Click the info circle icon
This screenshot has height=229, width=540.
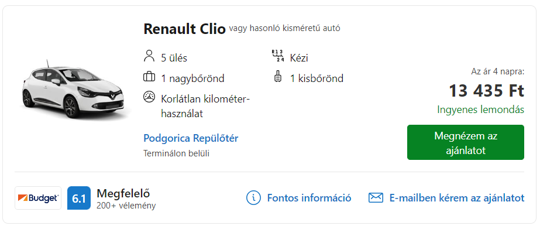tap(253, 197)
